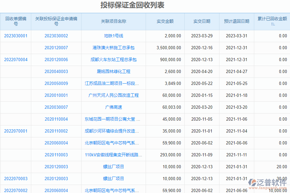Click the 实交金额 column header

pos(165,21)
